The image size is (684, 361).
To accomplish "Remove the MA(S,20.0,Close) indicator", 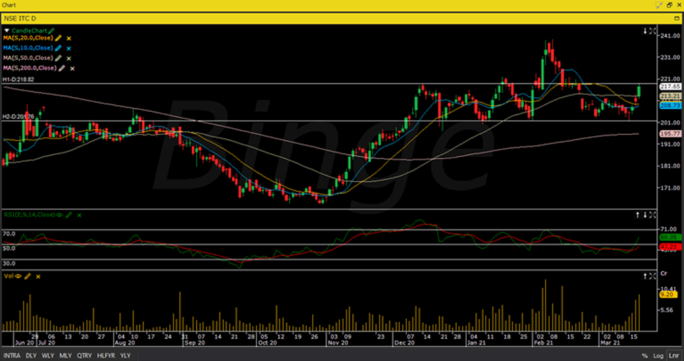I will click(68, 38).
